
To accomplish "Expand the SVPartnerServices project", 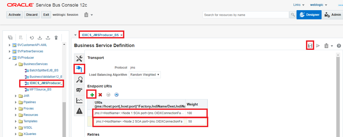I will click(10, 51).
